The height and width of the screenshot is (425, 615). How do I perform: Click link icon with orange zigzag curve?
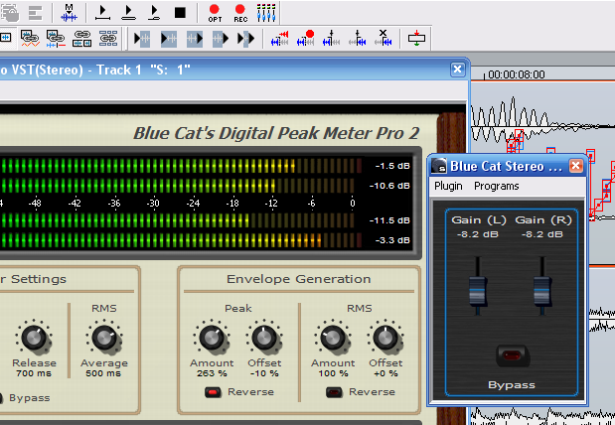(30, 39)
